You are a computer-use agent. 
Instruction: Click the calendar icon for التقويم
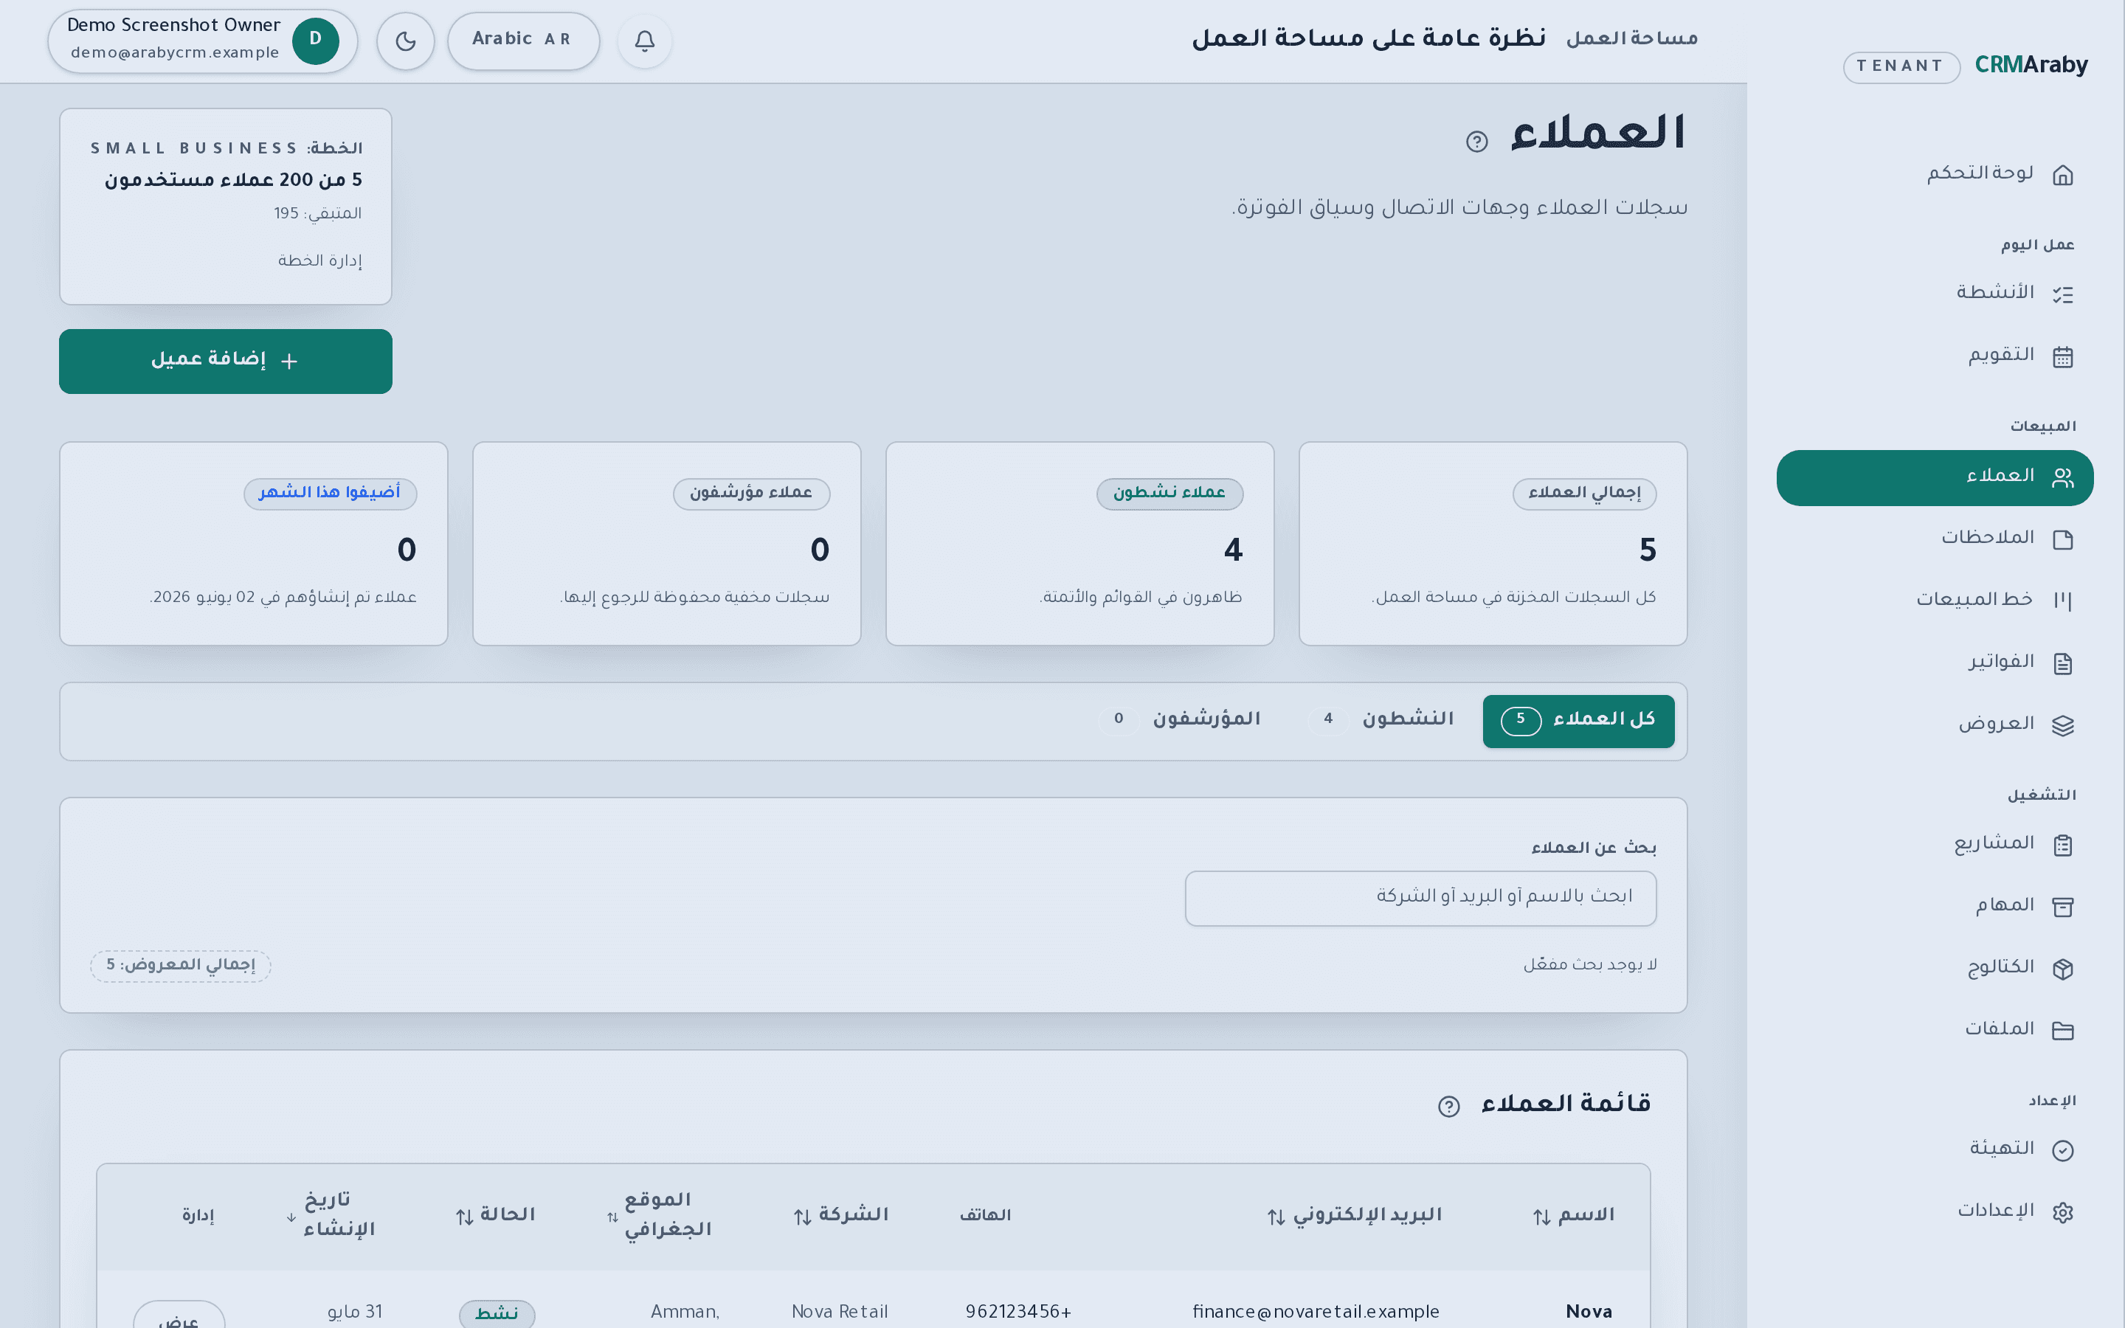2063,356
